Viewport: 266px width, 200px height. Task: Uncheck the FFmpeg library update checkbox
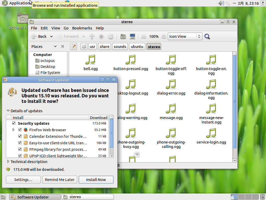[x=20, y=149]
